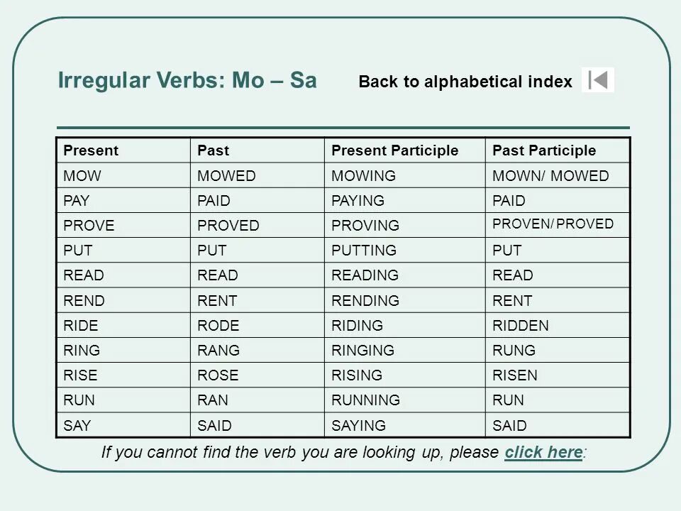This screenshot has height=511, width=681.
Task: Select the RISEN cell
Action: click(558, 375)
